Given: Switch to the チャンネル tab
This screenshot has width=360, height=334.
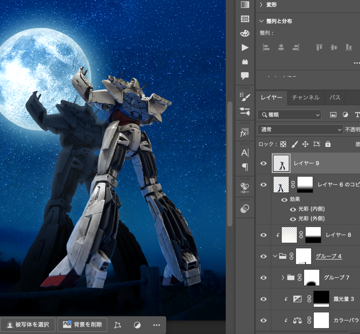Looking at the screenshot, I should (306, 98).
